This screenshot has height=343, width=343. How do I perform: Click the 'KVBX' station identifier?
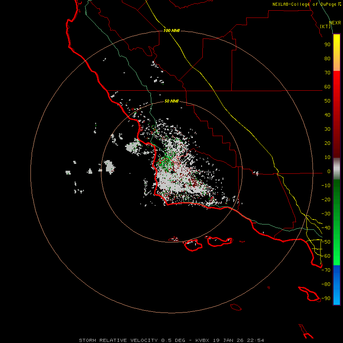[x=202, y=340]
